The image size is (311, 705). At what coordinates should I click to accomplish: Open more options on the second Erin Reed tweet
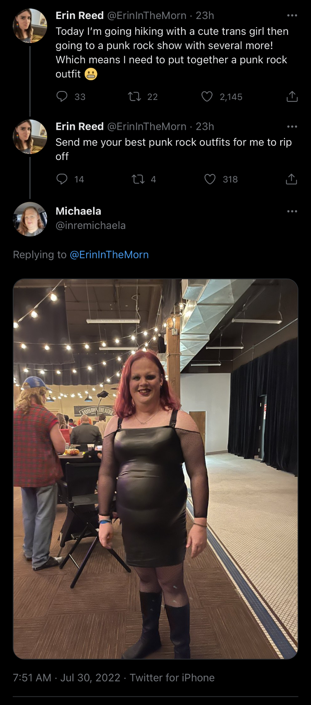292,127
